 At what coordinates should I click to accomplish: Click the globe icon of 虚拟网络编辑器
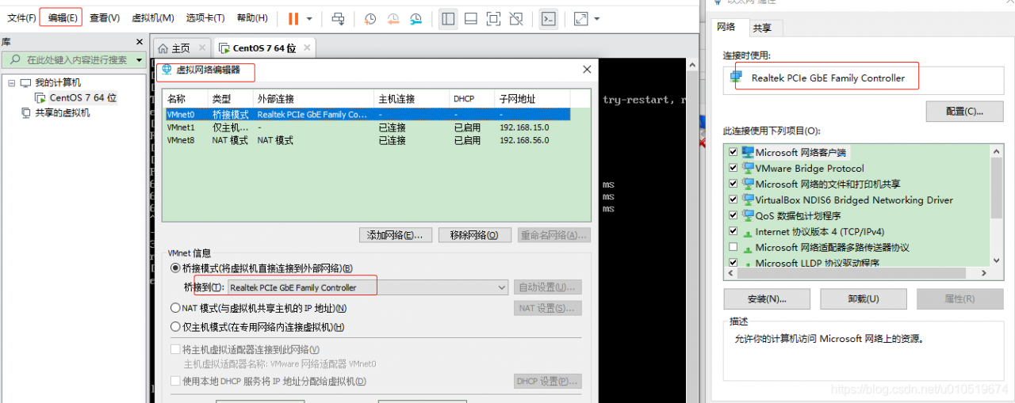pyautogui.click(x=167, y=70)
